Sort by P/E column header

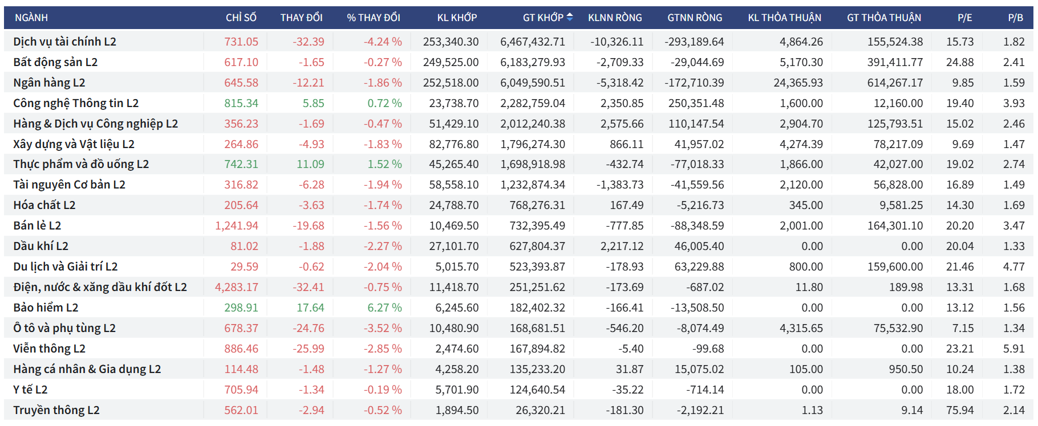pos(964,18)
